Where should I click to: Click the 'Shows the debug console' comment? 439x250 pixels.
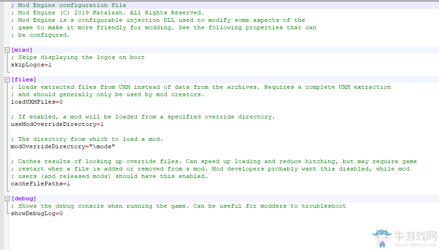pyautogui.click(x=178, y=206)
